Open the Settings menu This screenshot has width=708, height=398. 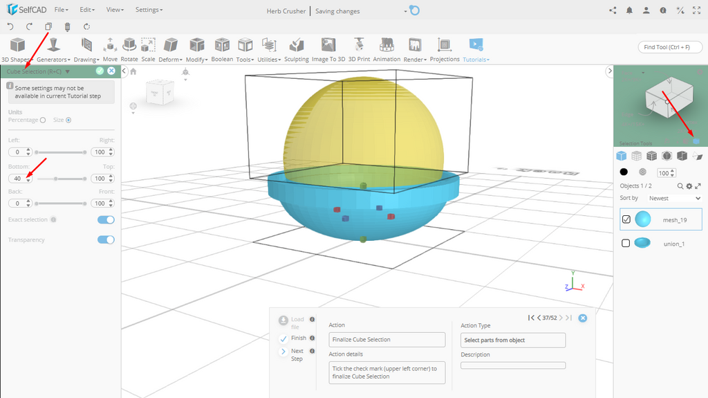coord(149,10)
